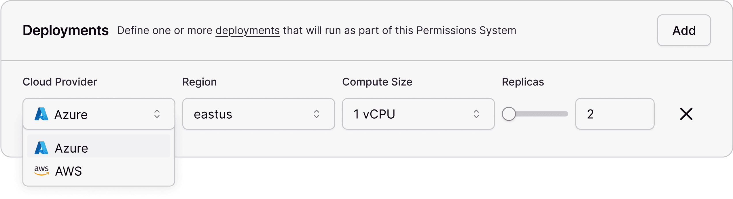
Task: Remove the deployment row with the X icon
Action: [686, 114]
